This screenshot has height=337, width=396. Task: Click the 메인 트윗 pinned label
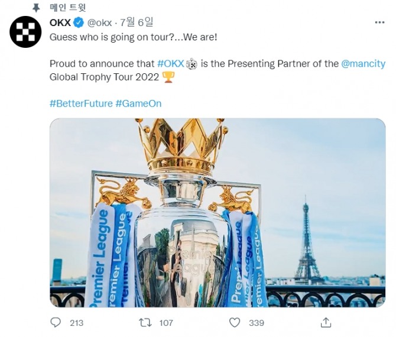pos(68,8)
